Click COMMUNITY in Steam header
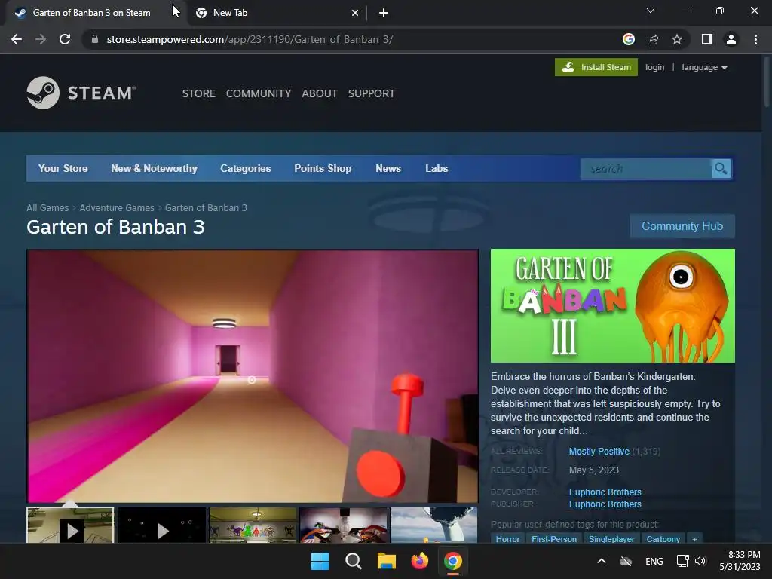This screenshot has width=772, height=579. (259, 93)
